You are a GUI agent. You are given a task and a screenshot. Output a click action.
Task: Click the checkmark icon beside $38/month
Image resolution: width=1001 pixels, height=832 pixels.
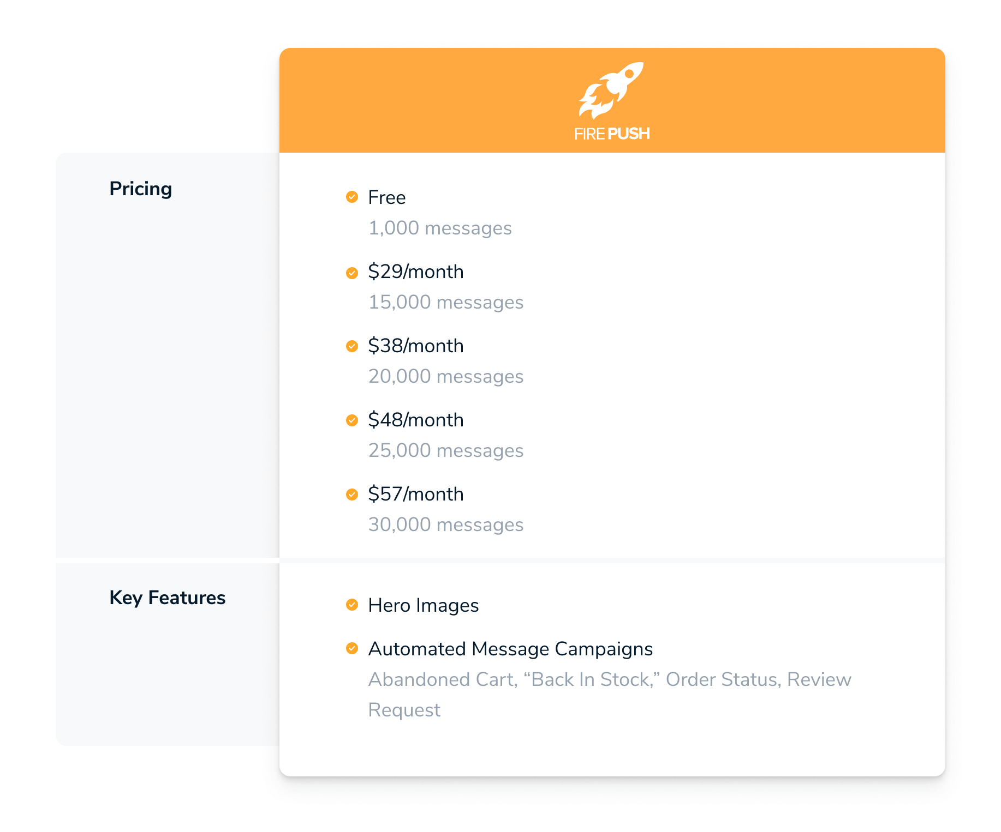point(352,346)
